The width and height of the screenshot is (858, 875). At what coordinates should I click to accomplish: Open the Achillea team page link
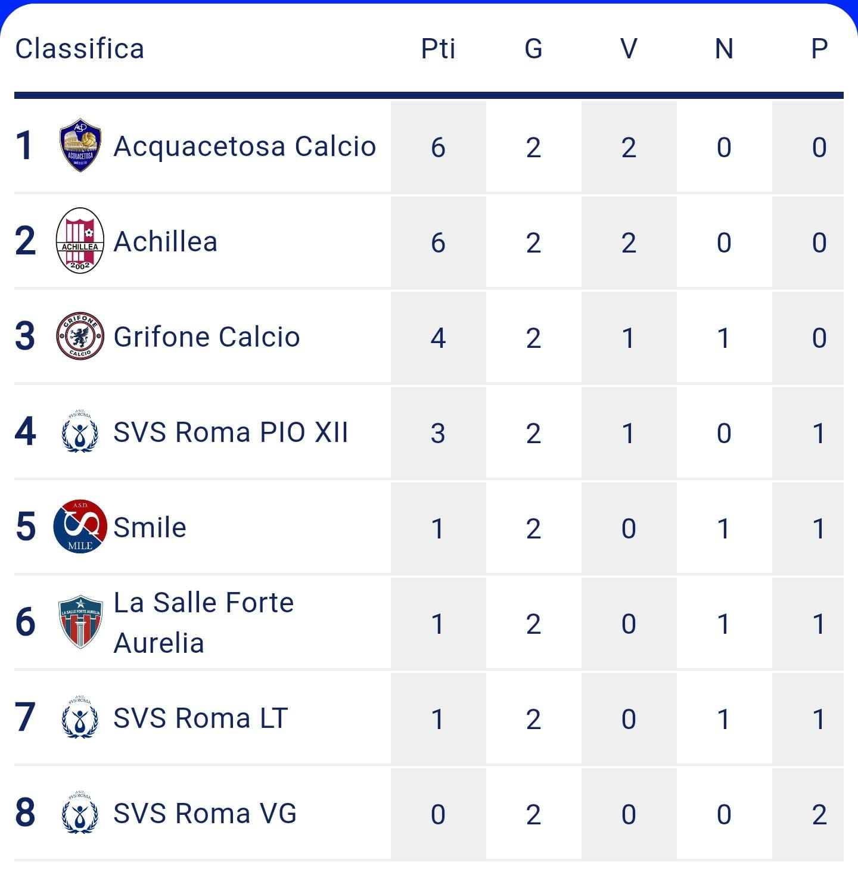click(166, 242)
